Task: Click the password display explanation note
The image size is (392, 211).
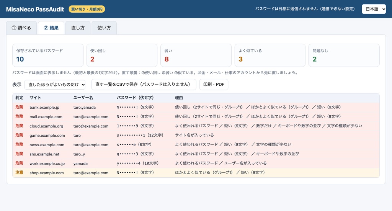Action: tap(155, 73)
